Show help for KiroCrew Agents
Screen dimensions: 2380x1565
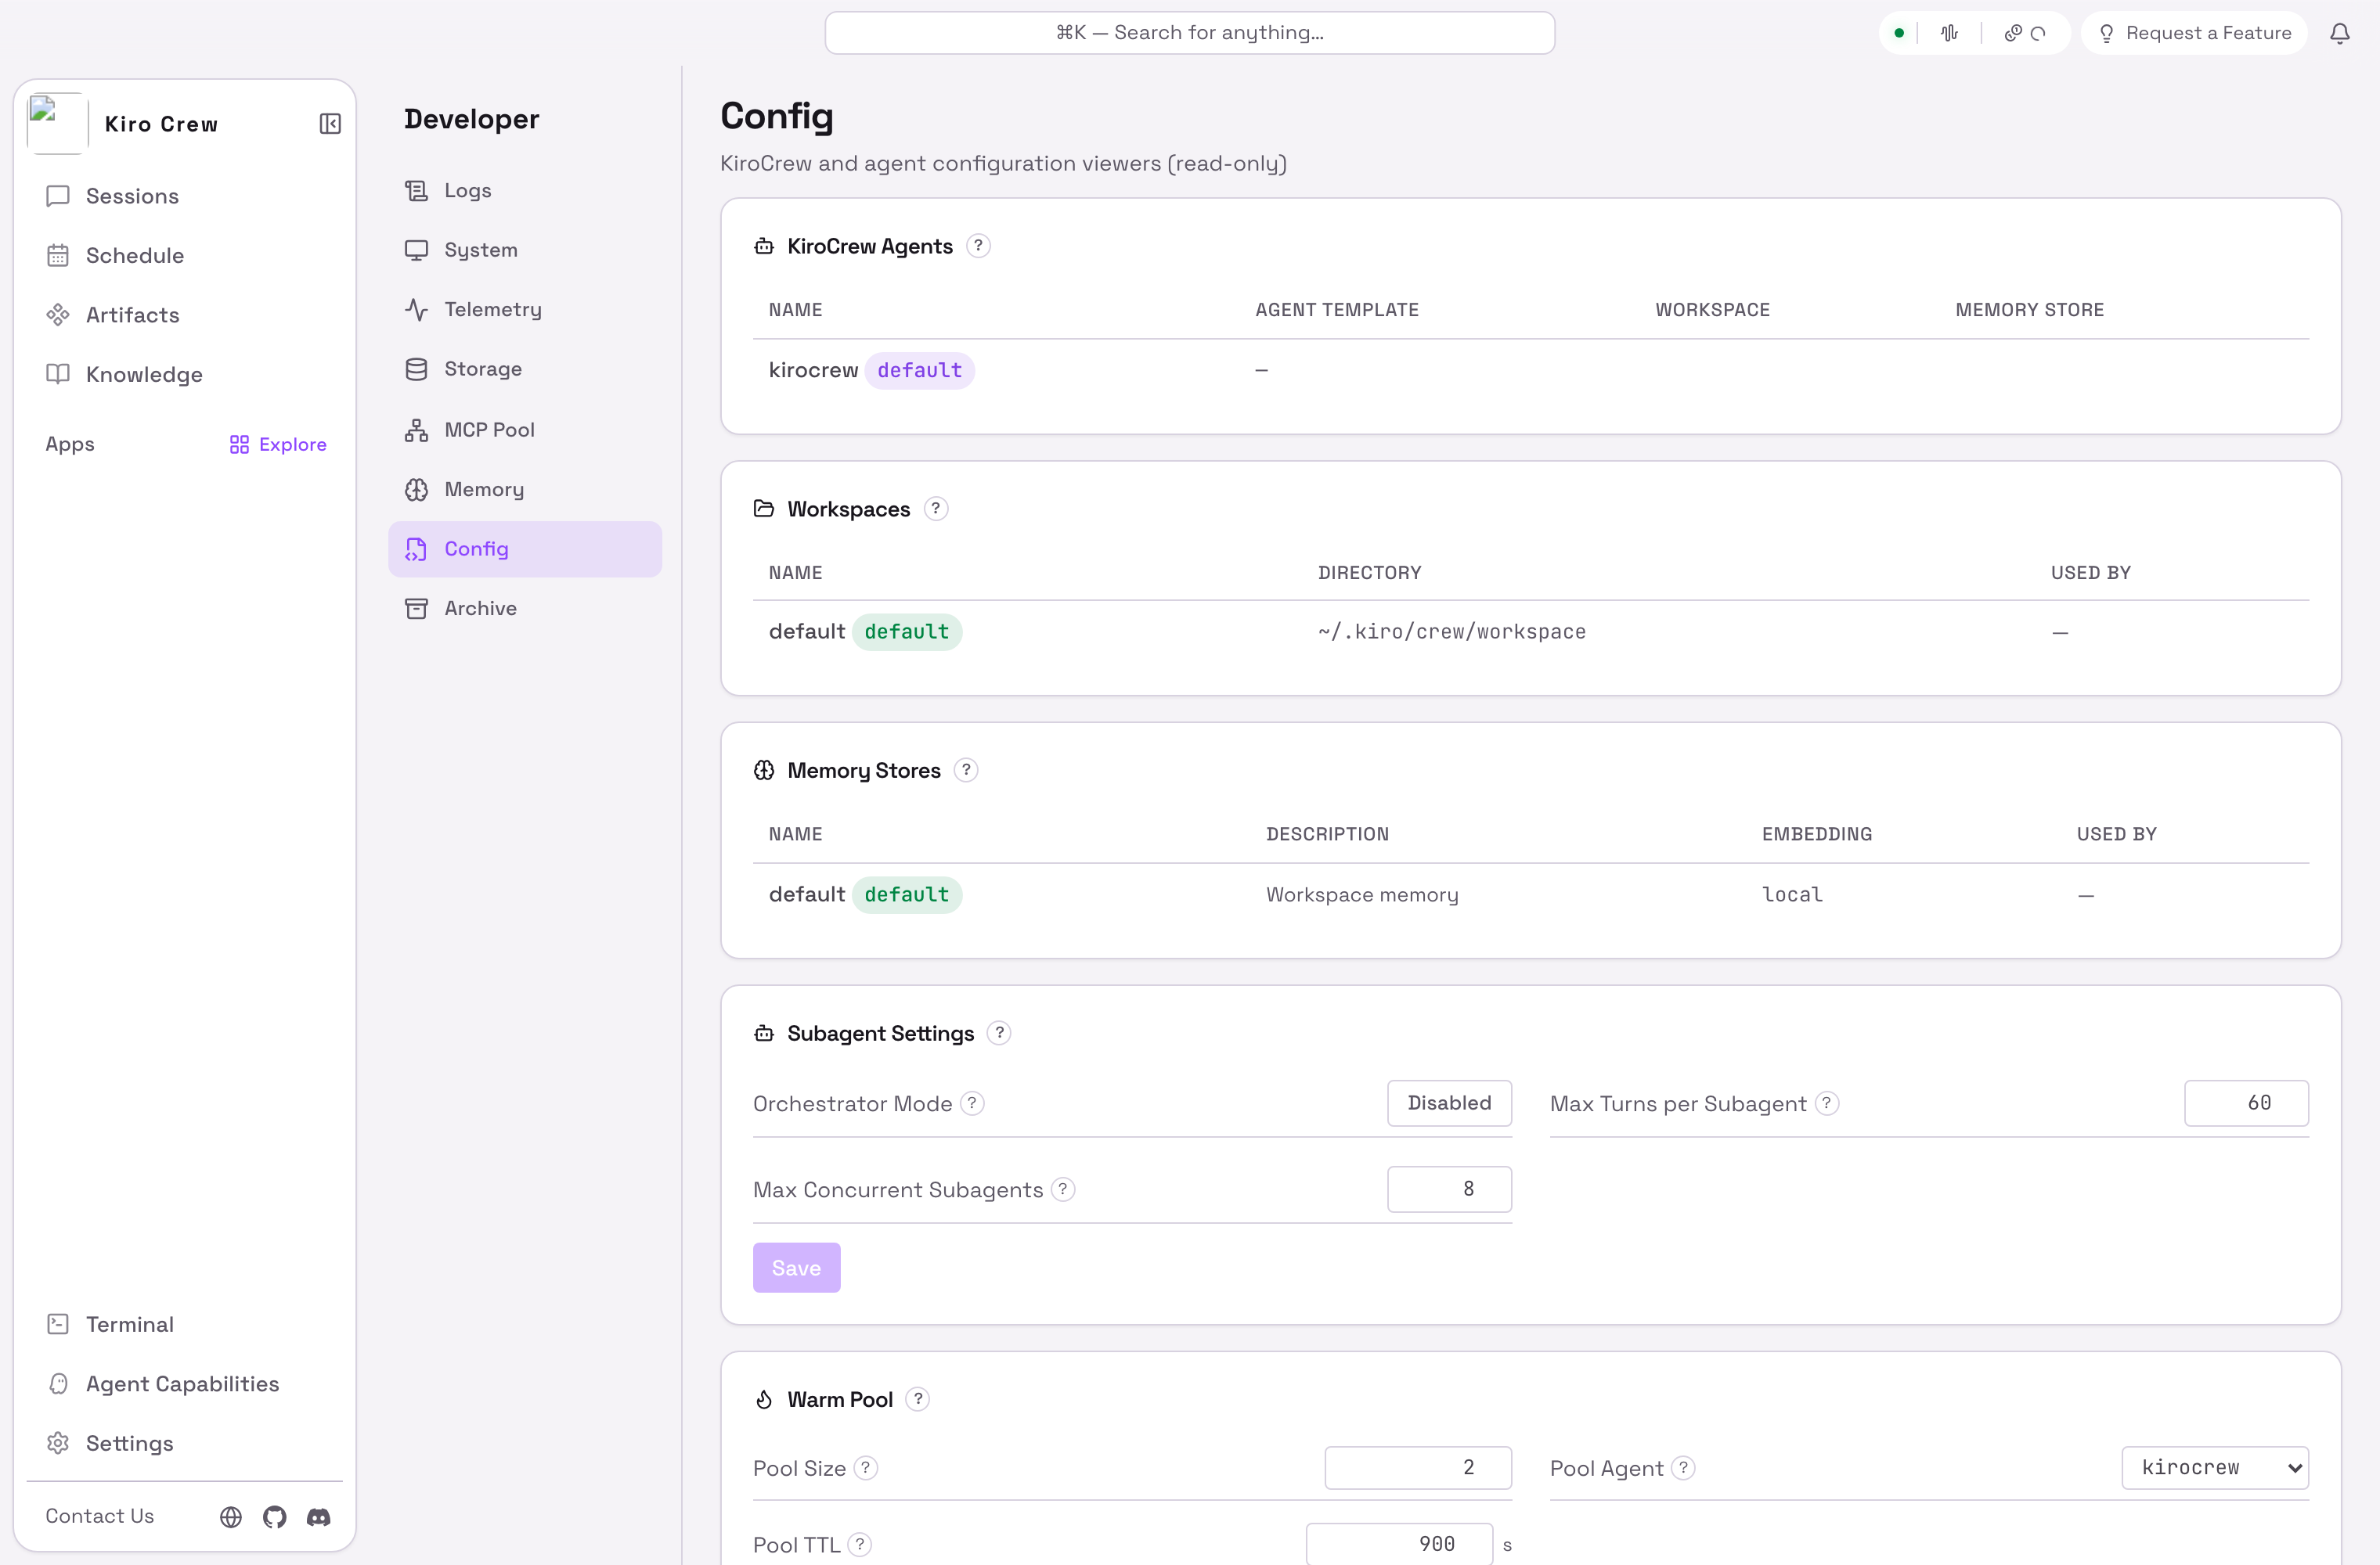[978, 246]
